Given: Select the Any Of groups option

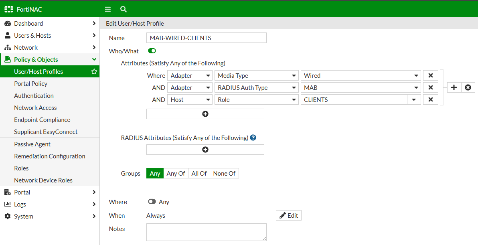Looking at the screenshot, I should (x=176, y=173).
